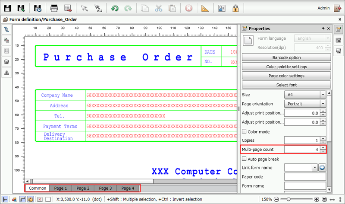Click the Paste clipboard icon

(172, 8)
